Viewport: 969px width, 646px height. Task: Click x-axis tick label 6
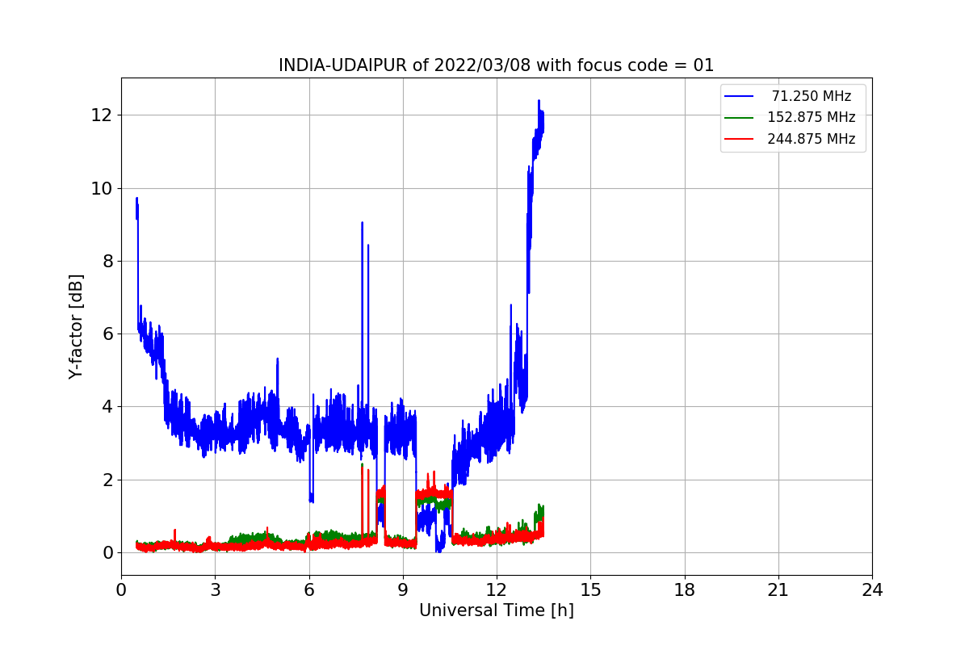308,590
